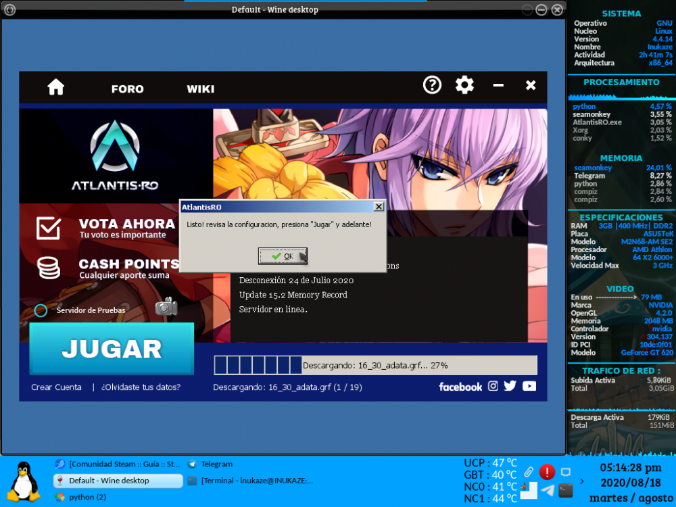Open the WIKI menu item
Image resolution: width=676 pixels, height=507 pixels.
(200, 89)
